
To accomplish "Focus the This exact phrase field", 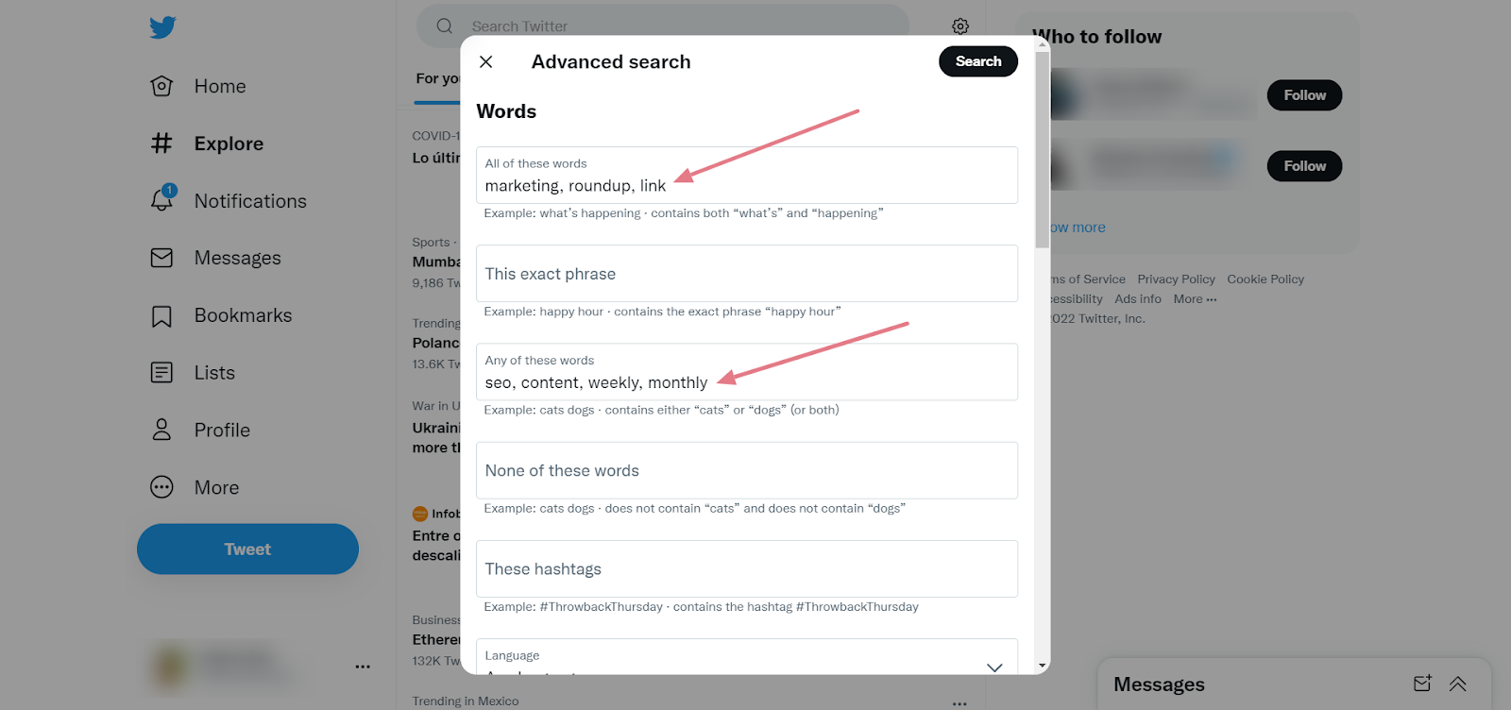I will tap(747, 274).
